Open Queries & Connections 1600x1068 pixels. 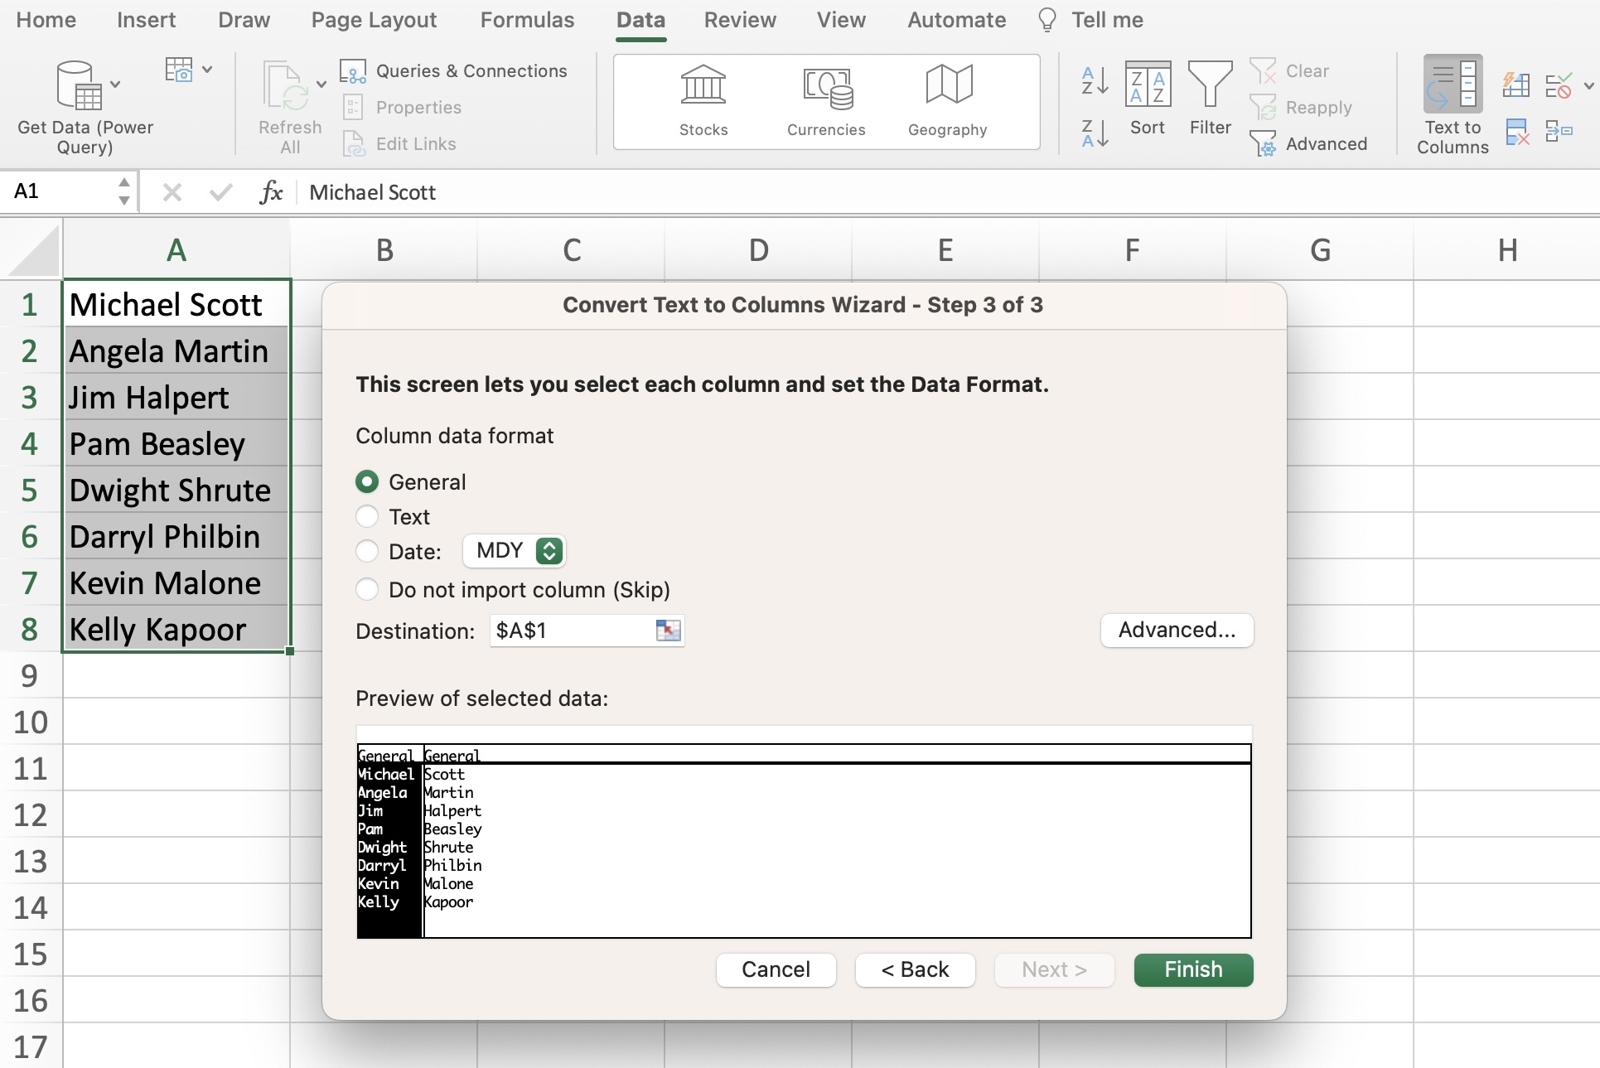(x=454, y=71)
